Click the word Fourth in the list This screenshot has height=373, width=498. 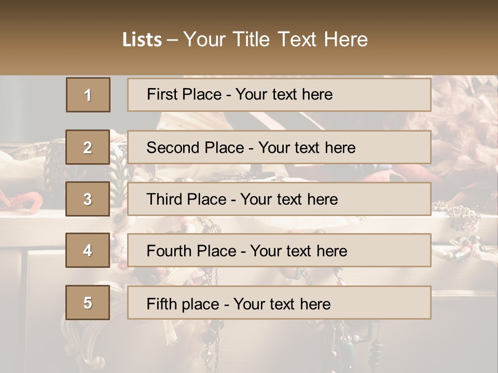(x=169, y=251)
